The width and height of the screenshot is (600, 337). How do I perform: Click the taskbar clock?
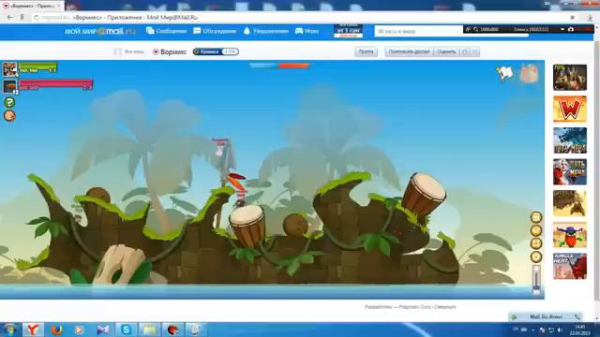tap(579, 330)
